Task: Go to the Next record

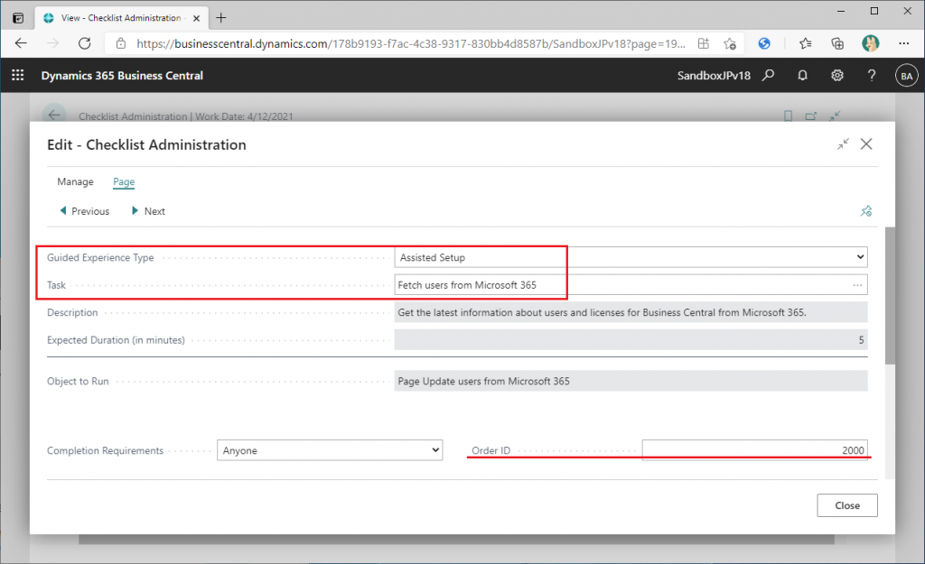Action: tap(148, 211)
